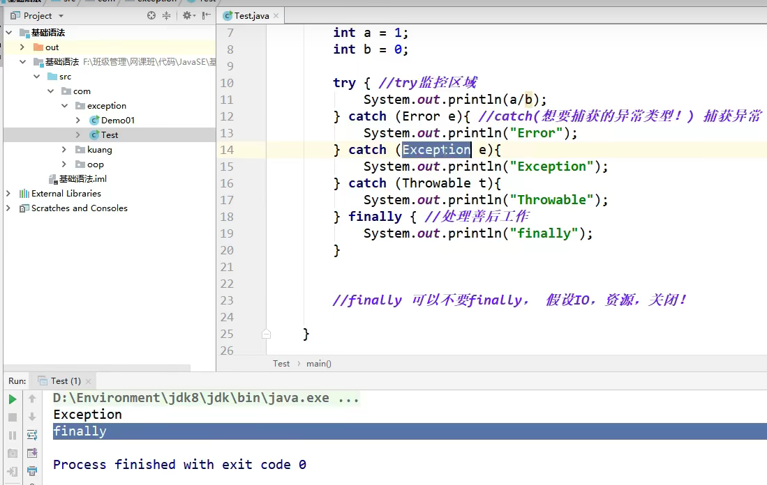767x485 pixels.
Task: Toggle Scroll to End in Run console
Action: tap(32, 453)
